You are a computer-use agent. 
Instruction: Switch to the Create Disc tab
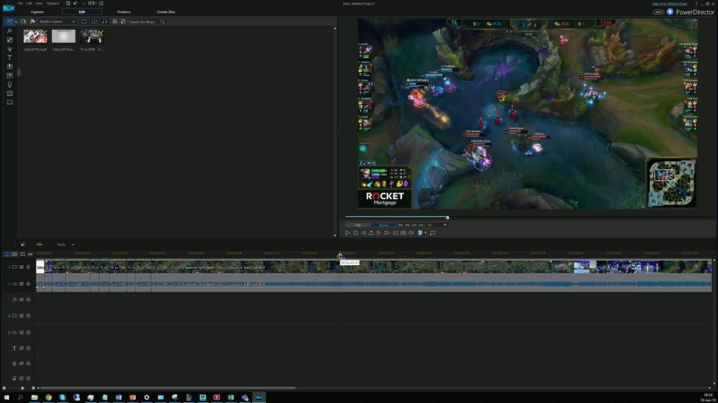(166, 12)
